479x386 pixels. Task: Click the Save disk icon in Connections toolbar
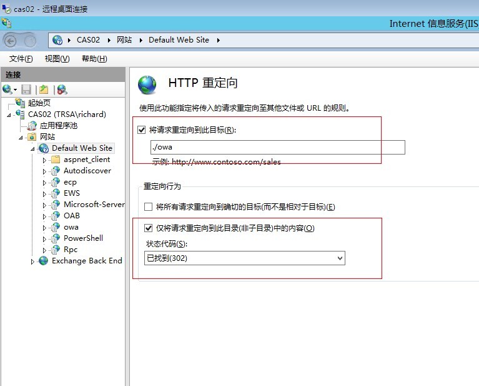tap(26, 89)
